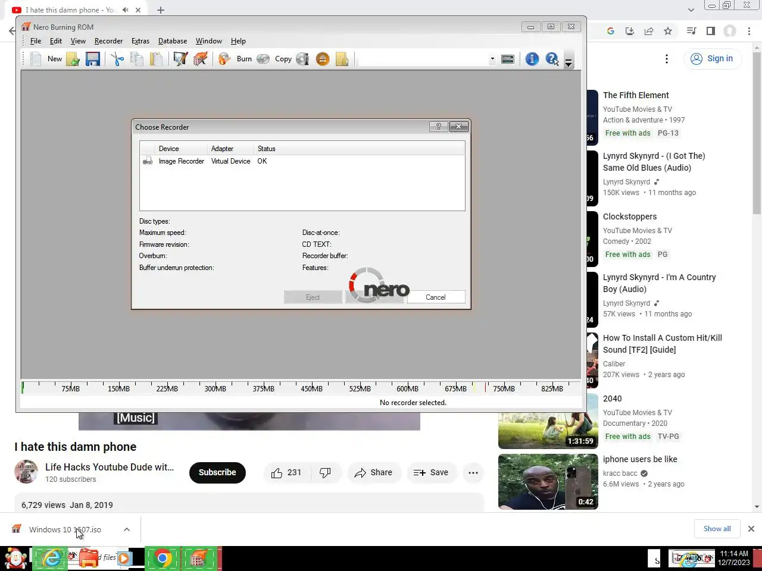
Task: Bookmark this page with the star icon
Action: [668, 31]
